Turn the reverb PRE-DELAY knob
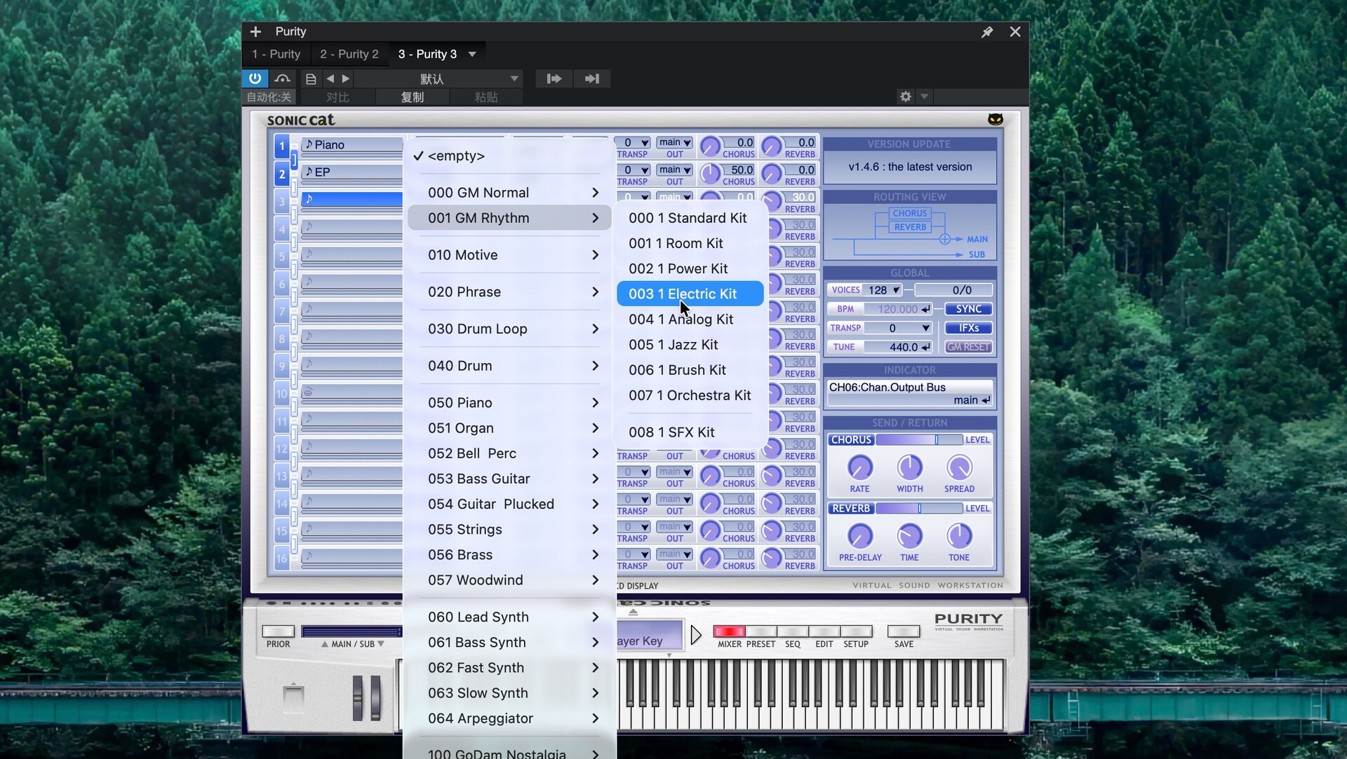This screenshot has height=759, width=1347. [x=860, y=536]
